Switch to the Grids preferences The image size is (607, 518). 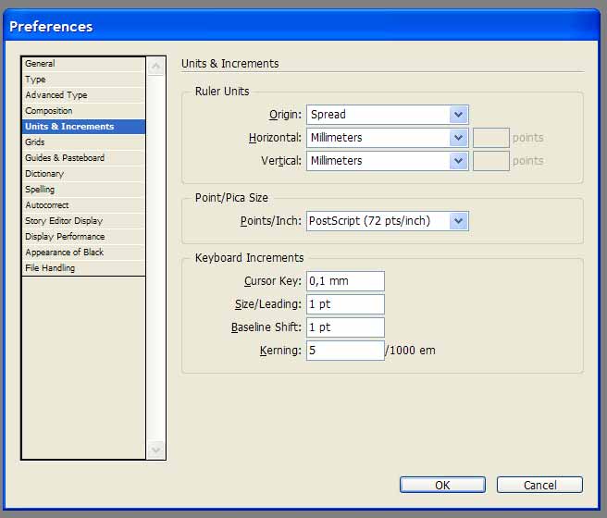(x=83, y=142)
